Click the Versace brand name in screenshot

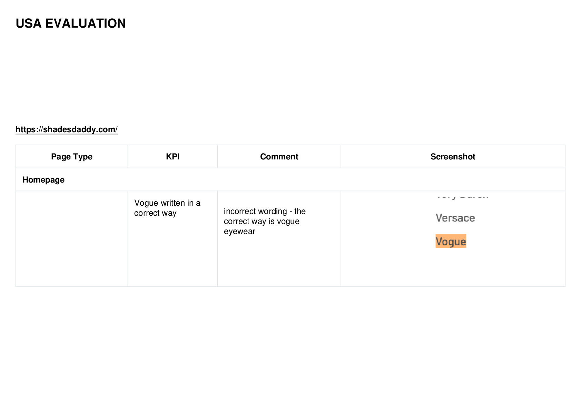coord(455,218)
